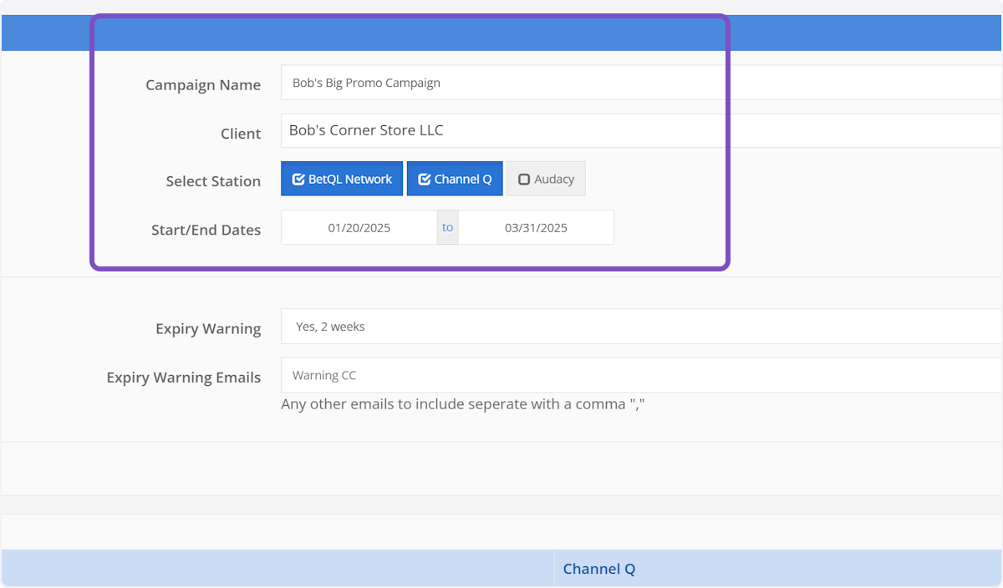Click the Campaign Name label

pyautogui.click(x=203, y=85)
